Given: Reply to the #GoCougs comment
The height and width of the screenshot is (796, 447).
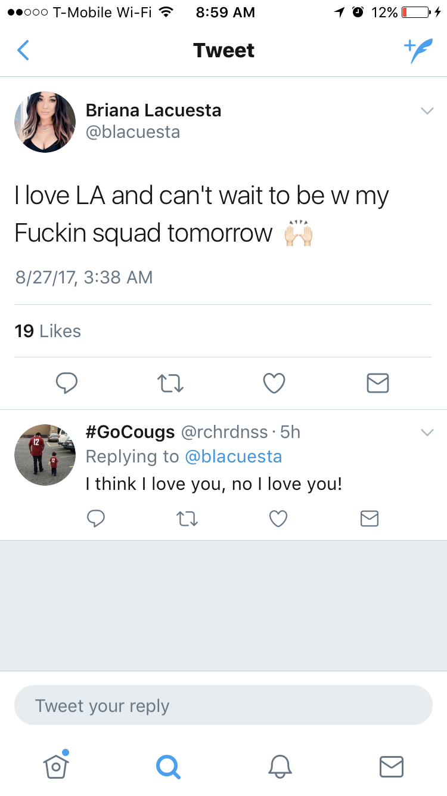Looking at the screenshot, I should click(x=96, y=519).
